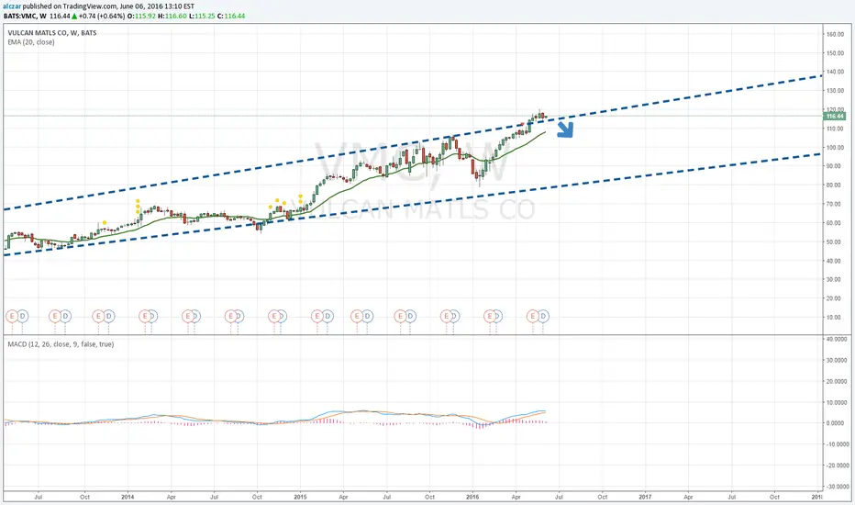855x505 pixels.
Task: Open the alczar author profile link
Action: pyautogui.click(x=11, y=6)
